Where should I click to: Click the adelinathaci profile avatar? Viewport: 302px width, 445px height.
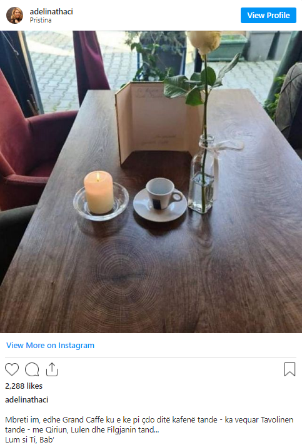(14, 16)
